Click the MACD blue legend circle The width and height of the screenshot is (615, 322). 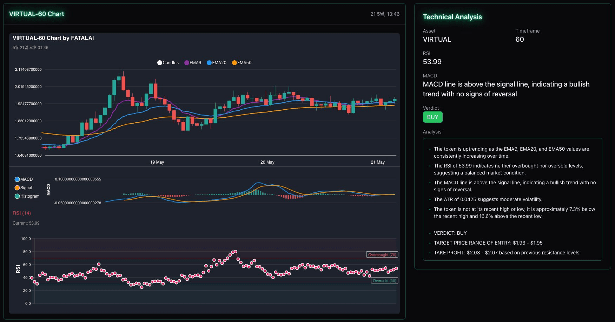coord(17,179)
